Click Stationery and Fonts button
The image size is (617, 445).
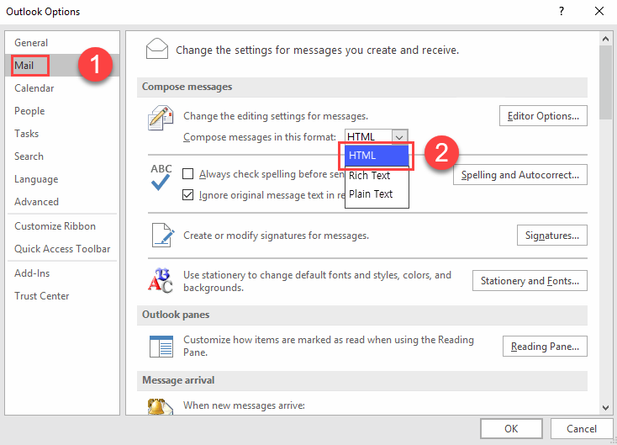pyautogui.click(x=530, y=281)
